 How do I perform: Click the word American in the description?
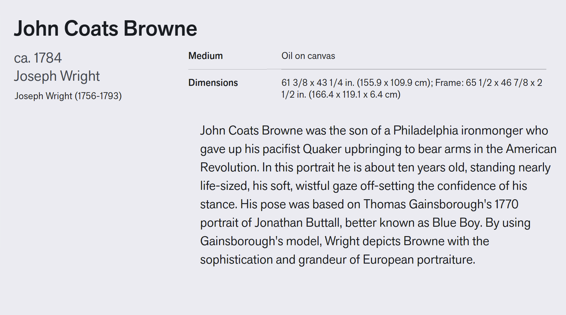[531, 149]
